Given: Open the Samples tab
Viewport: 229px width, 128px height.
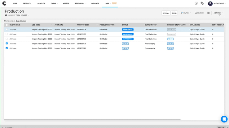Looking at the screenshot, I should tap(41, 3).
